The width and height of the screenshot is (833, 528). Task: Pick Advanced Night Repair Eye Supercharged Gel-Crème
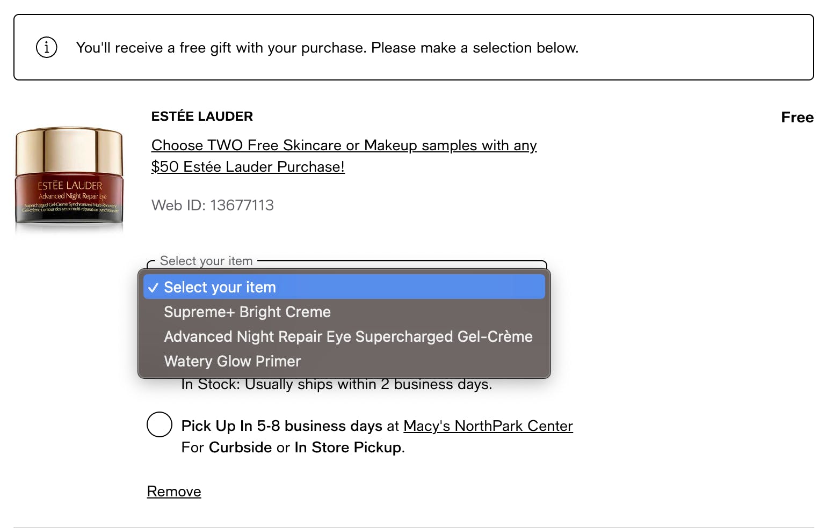(348, 336)
